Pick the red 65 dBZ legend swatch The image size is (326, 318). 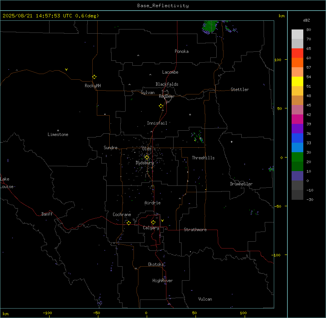(297, 53)
